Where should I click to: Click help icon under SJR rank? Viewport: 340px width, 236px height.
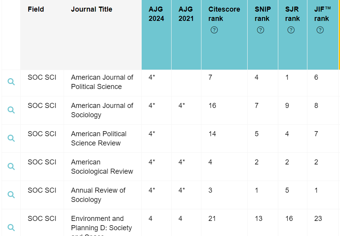[x=291, y=30]
